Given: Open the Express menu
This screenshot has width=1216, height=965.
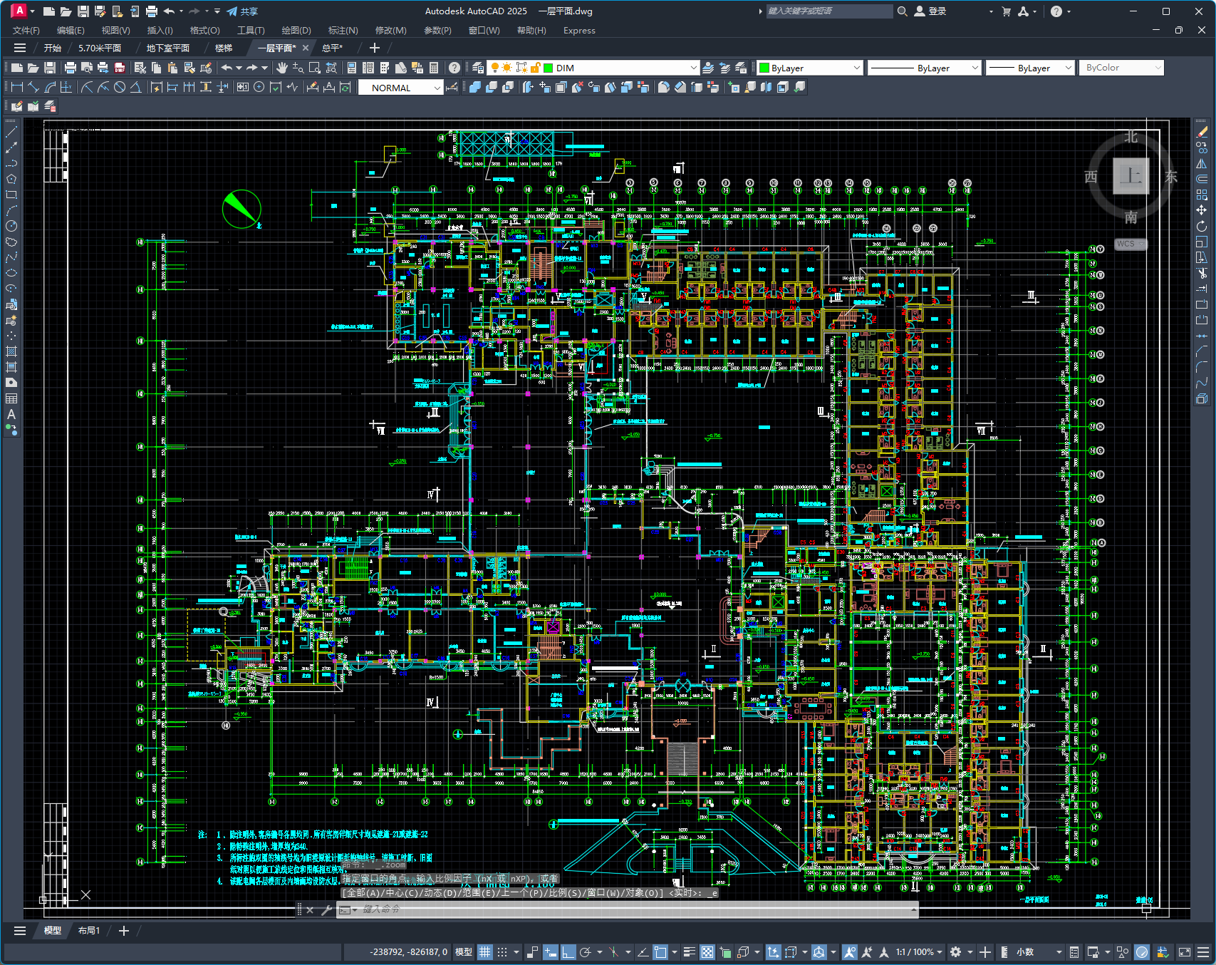Looking at the screenshot, I should pos(579,31).
